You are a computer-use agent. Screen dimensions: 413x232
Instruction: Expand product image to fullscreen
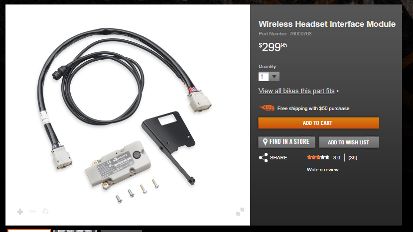click(x=240, y=212)
